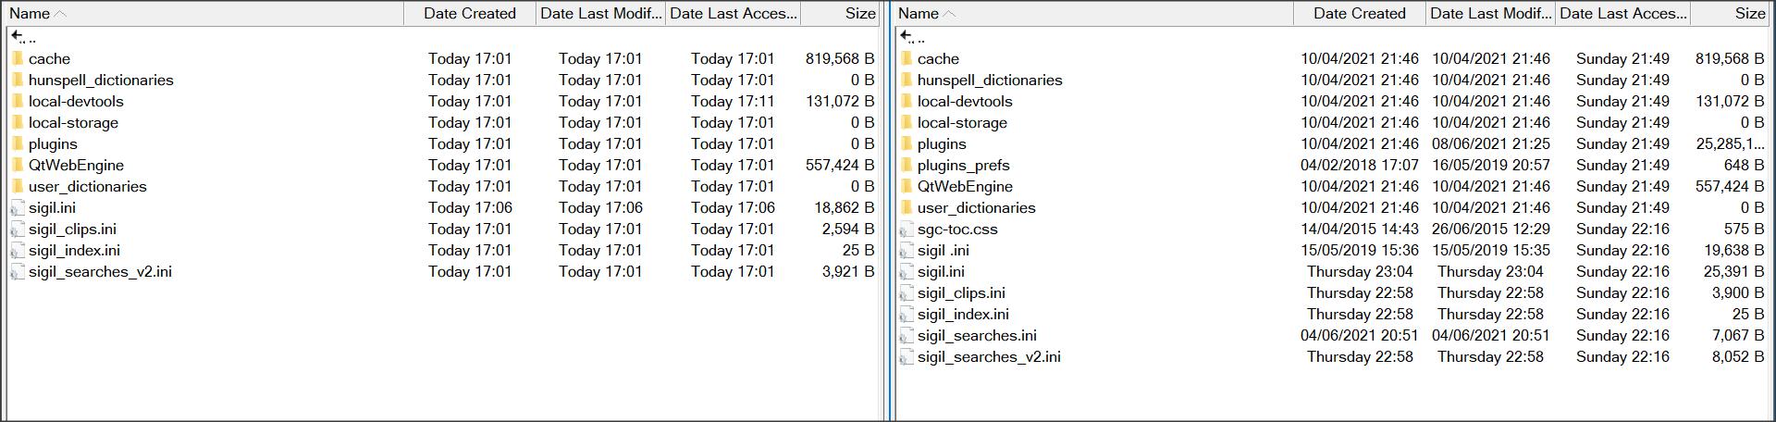Select 'sigil_searches_v2.ini' name in left pane
The image size is (1776, 422).
100,271
